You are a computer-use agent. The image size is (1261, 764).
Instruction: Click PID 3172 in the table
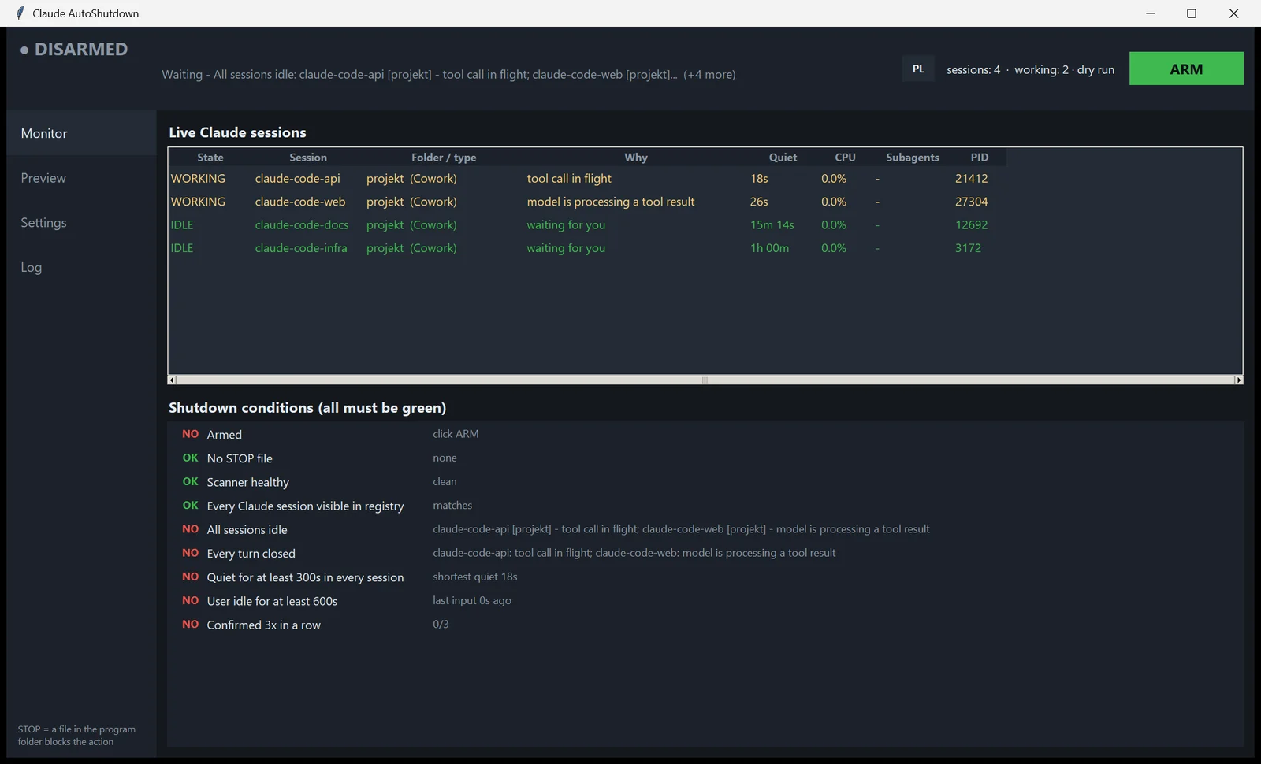968,248
